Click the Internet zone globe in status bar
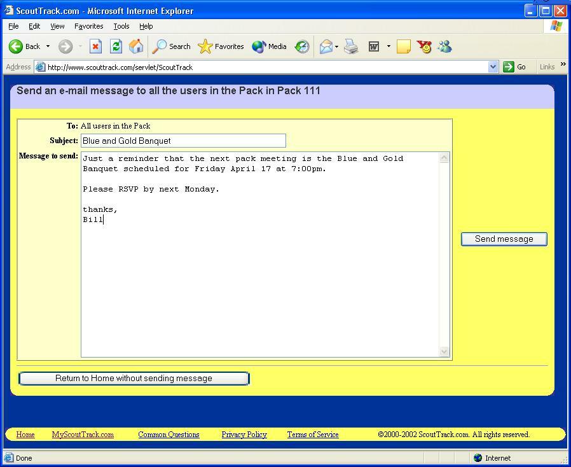The width and height of the screenshot is (571, 467). coord(478,458)
